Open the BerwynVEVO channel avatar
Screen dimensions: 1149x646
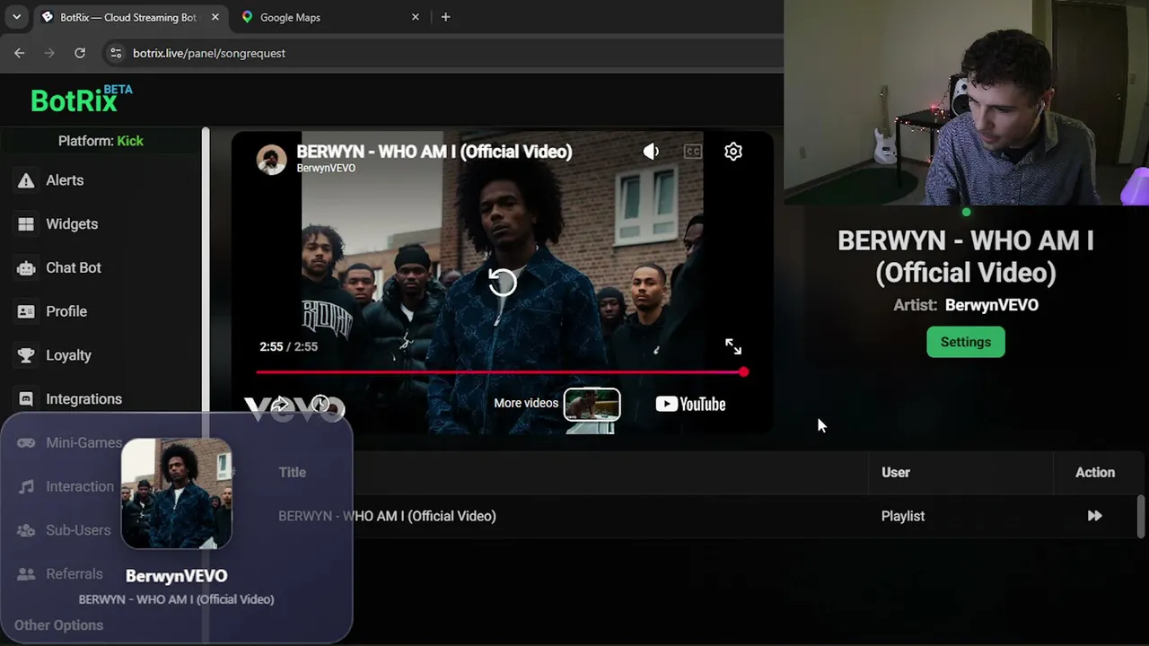coord(272,159)
